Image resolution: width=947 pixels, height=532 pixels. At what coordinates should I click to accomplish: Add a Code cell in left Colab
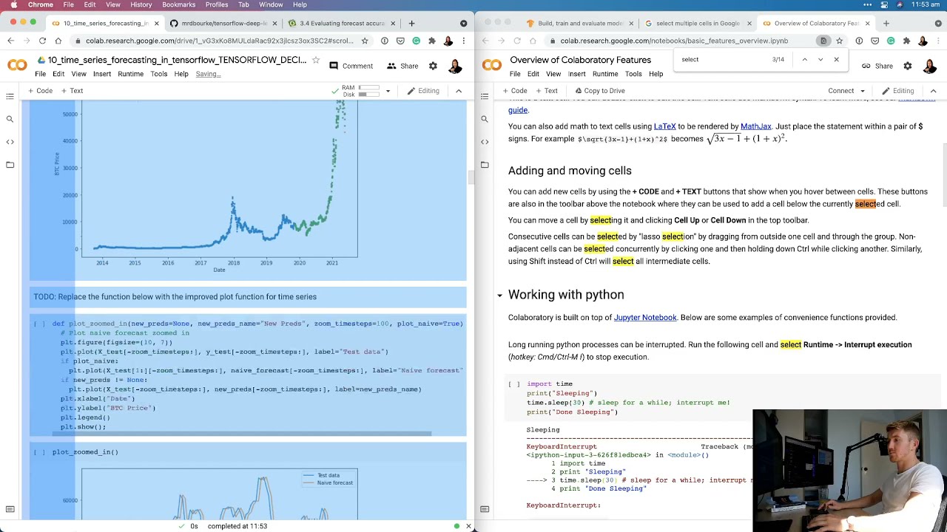tap(40, 91)
